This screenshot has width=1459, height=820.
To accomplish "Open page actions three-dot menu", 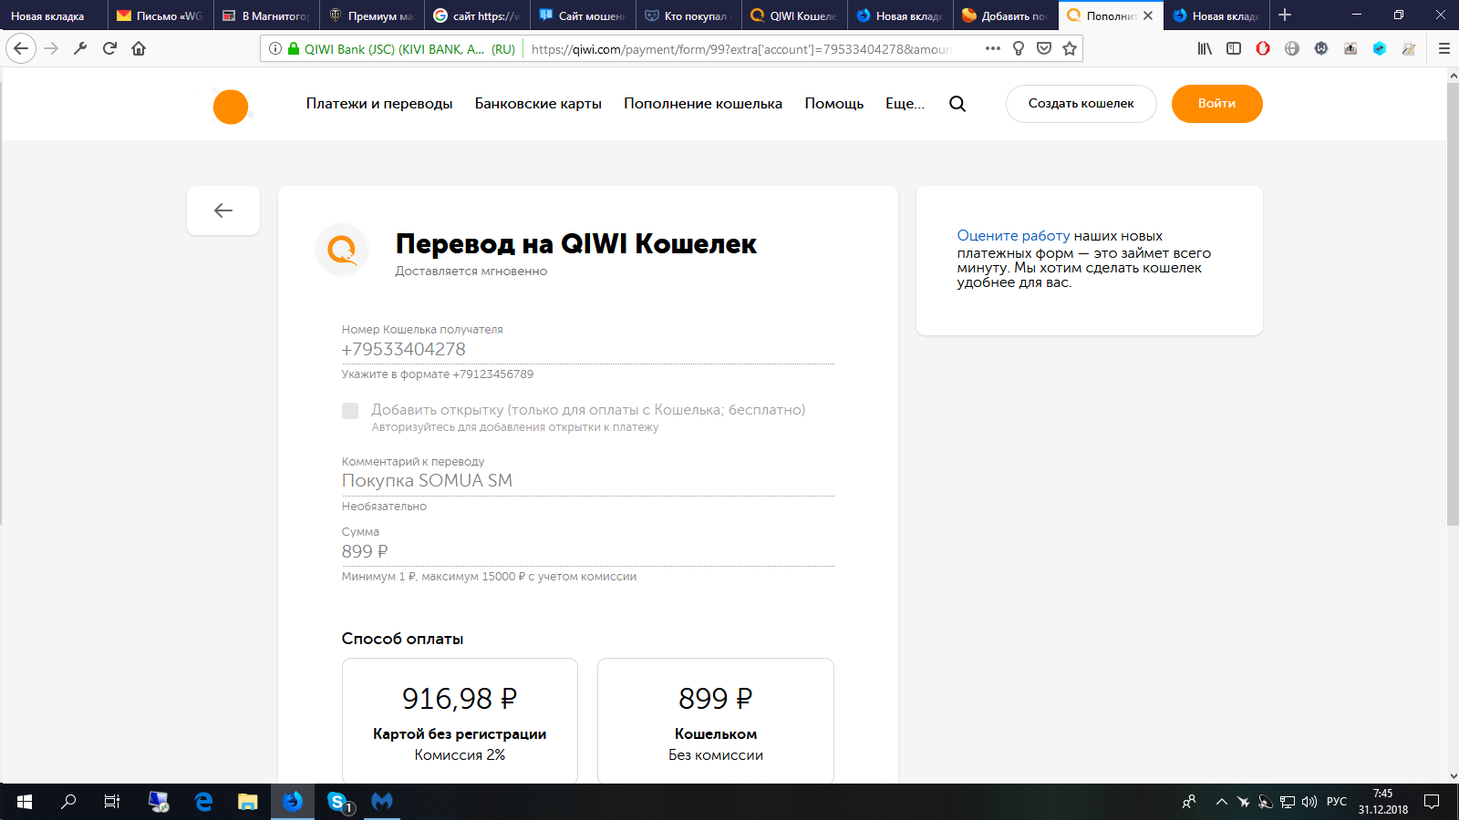I will 992,48.
